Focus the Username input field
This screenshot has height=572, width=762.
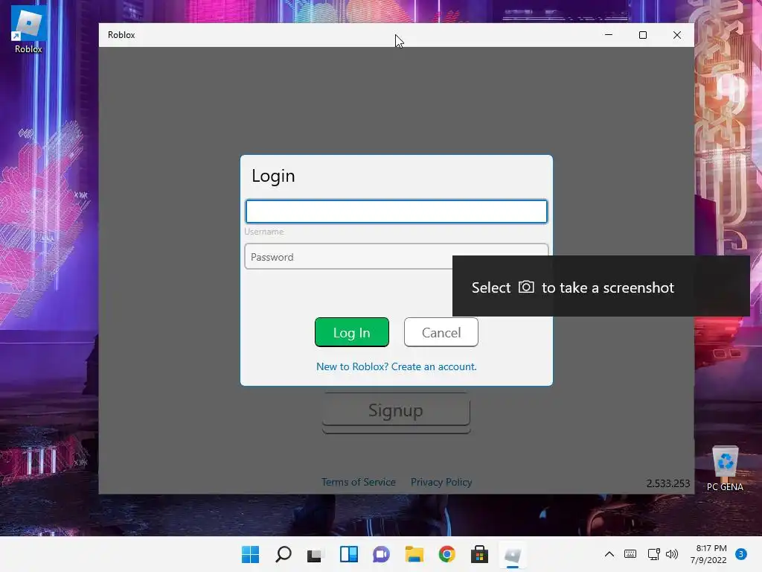397,212
